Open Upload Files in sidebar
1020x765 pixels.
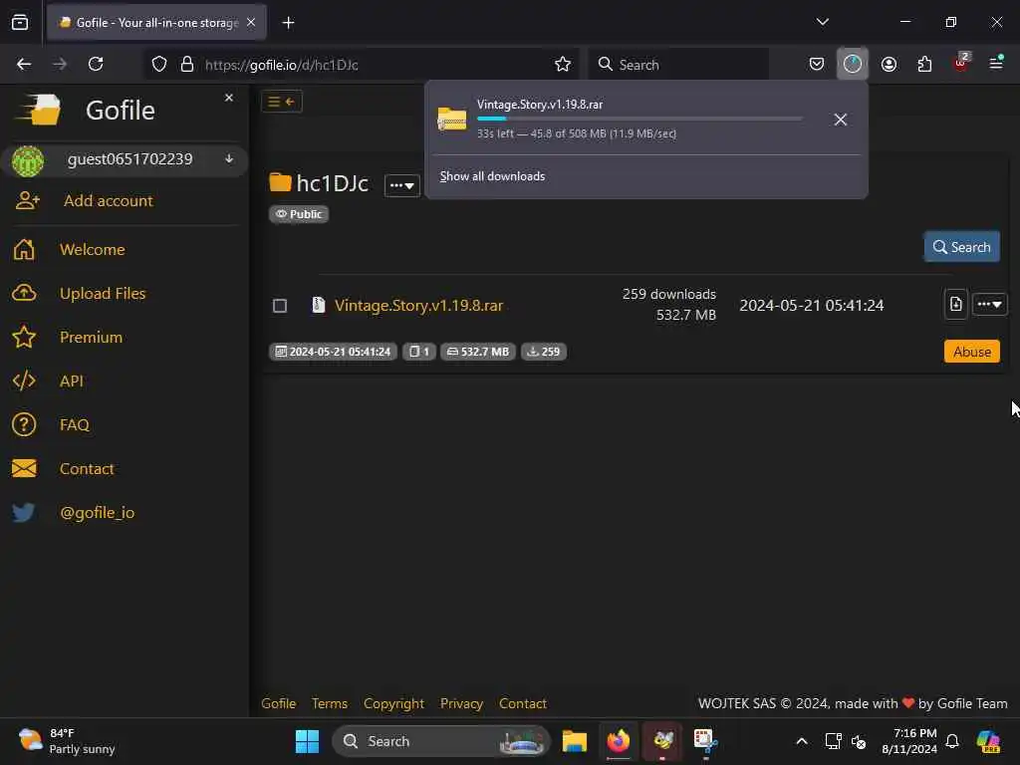[103, 294]
